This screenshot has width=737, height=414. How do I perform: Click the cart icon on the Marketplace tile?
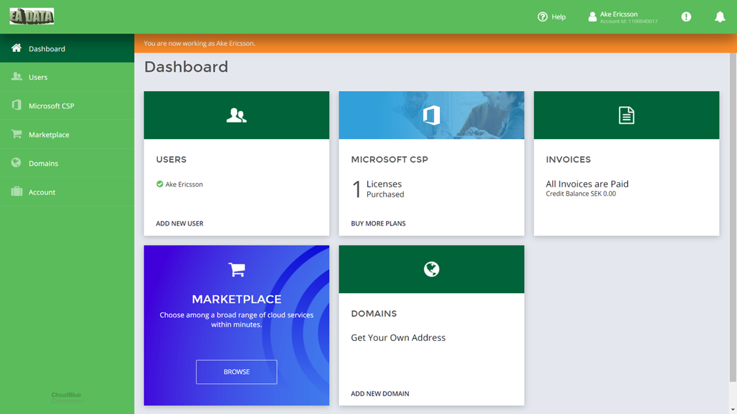click(x=236, y=269)
